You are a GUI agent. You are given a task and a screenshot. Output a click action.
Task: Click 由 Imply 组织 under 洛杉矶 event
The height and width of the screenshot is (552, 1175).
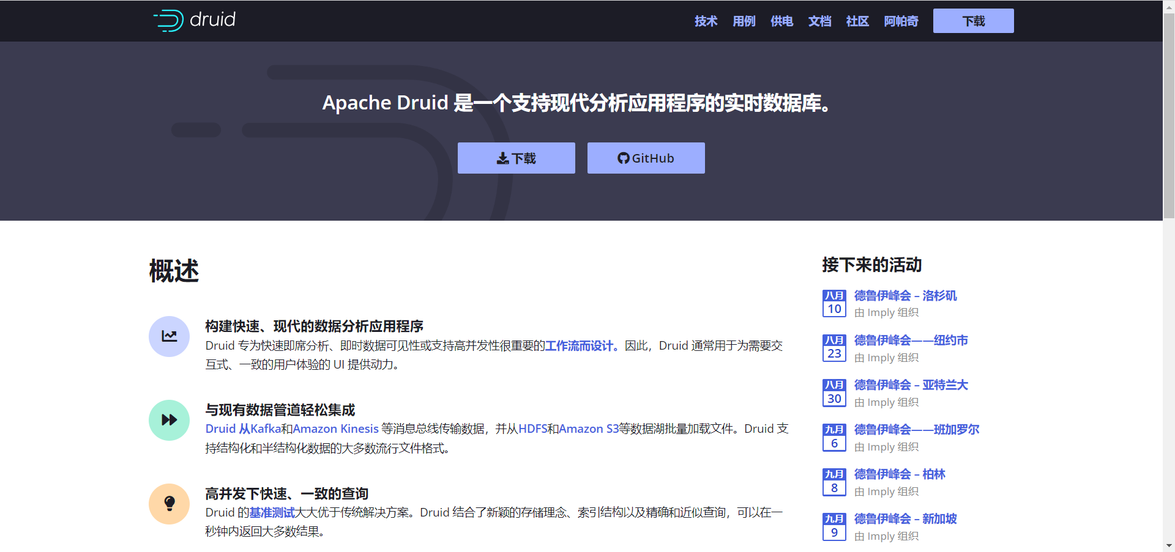click(887, 313)
